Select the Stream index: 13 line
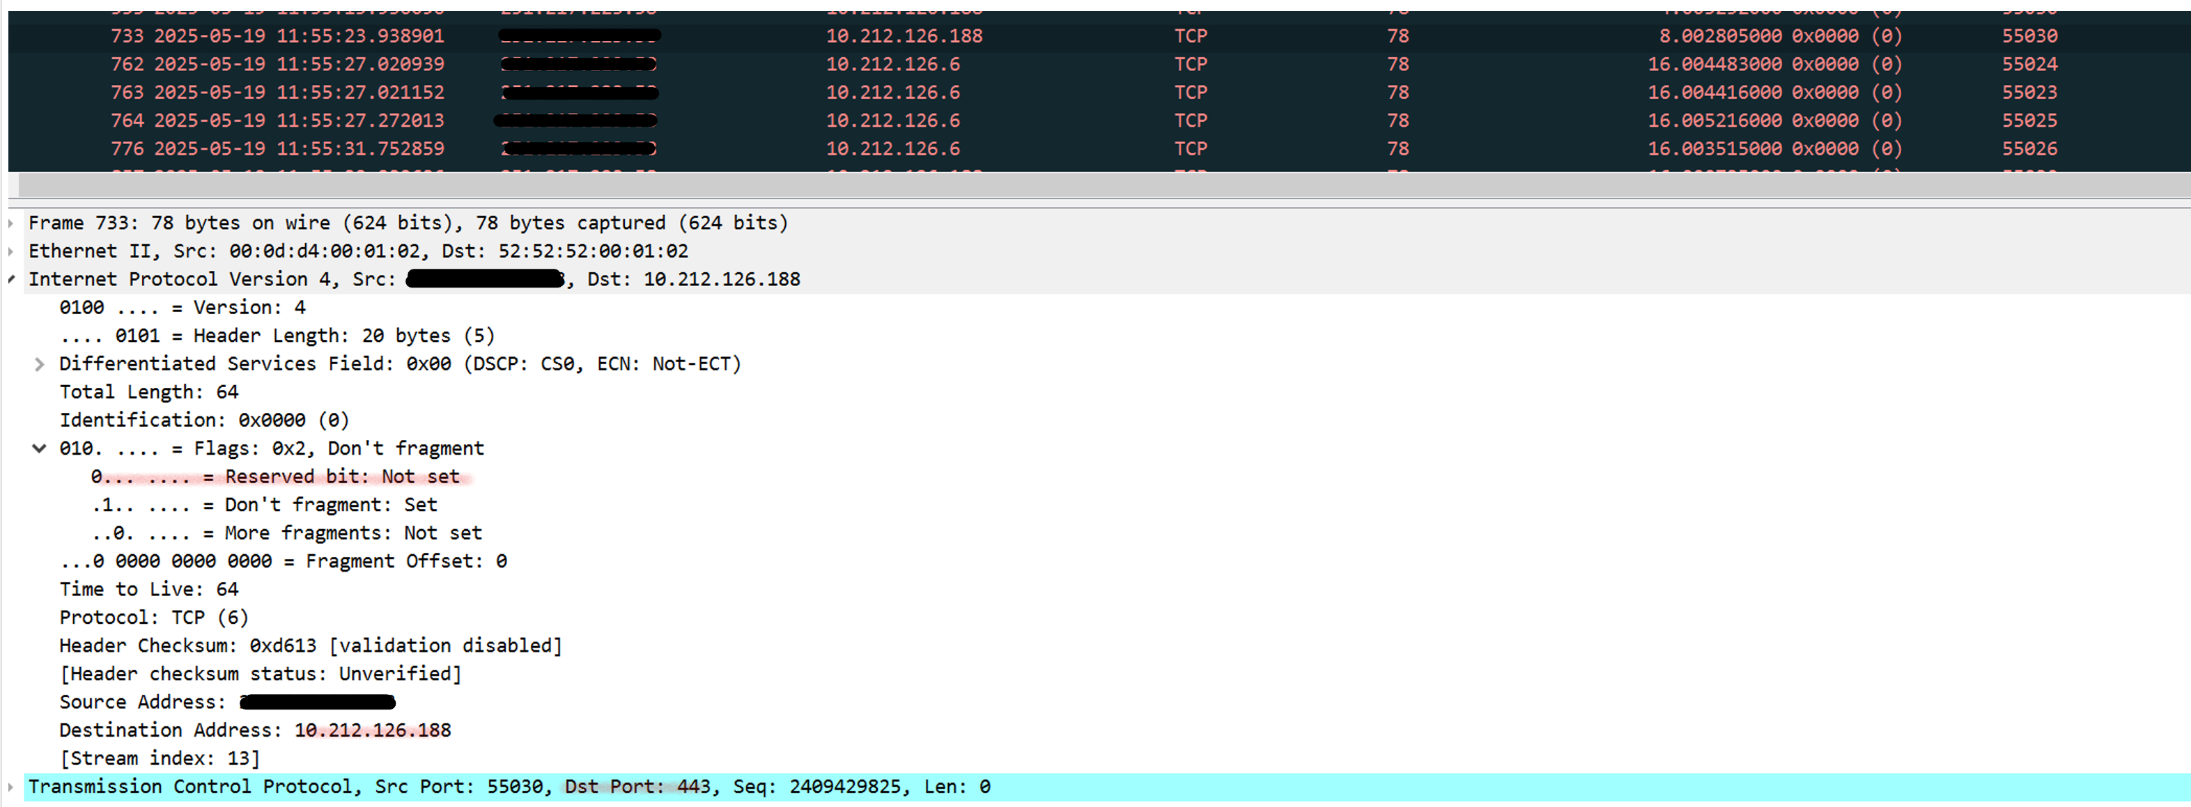The height and width of the screenshot is (807, 2191). [160, 758]
